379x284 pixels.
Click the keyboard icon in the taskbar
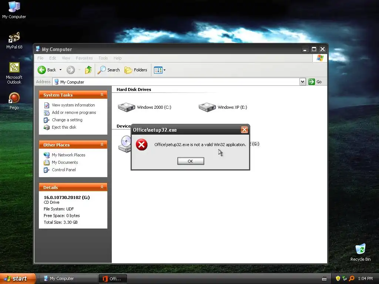[x=324, y=279]
